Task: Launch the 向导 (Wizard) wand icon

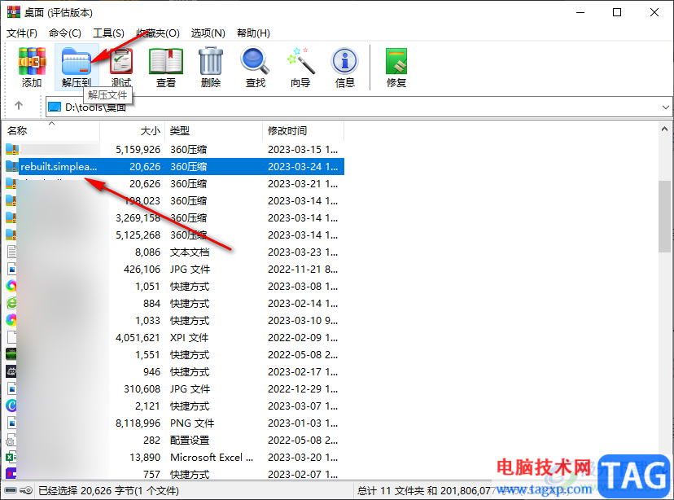Action: [x=300, y=67]
